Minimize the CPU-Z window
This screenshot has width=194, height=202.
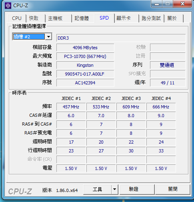(157, 4)
